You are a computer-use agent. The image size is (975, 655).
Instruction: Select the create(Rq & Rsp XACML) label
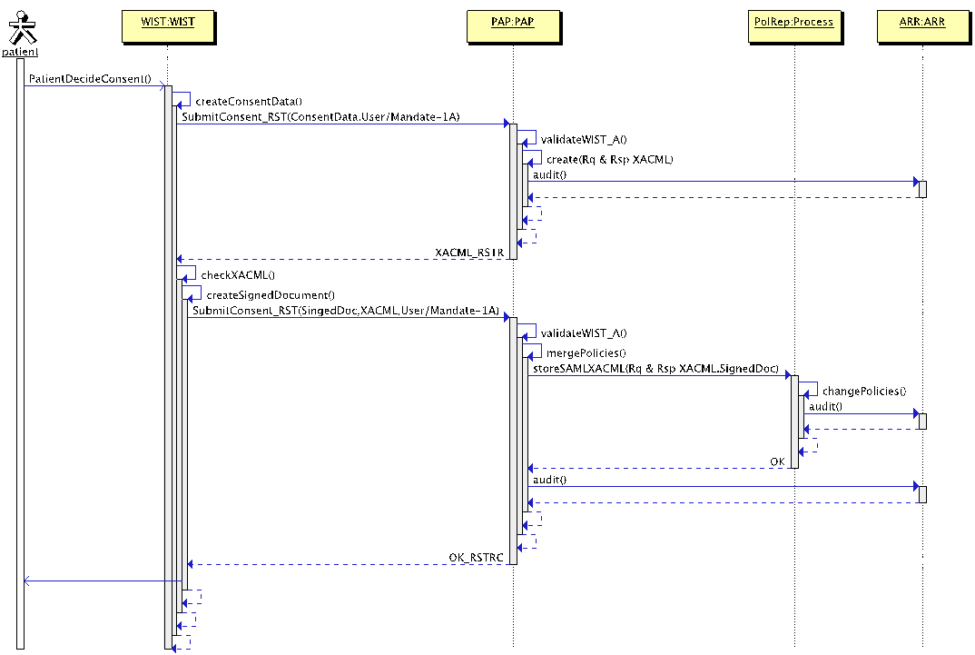609,160
